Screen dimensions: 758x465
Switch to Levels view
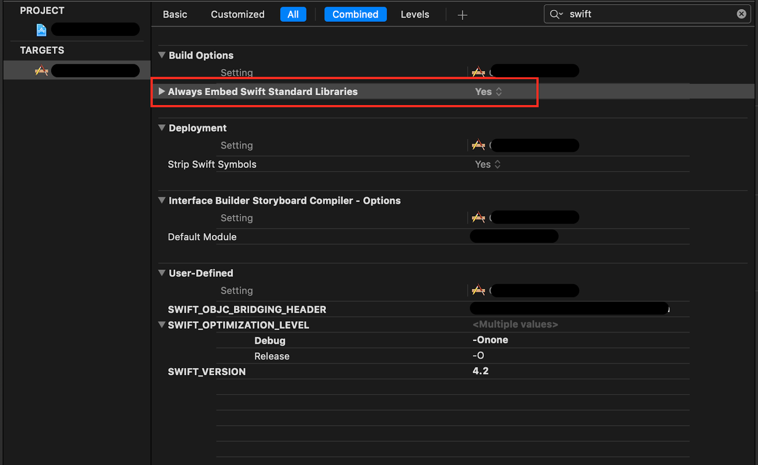coord(415,15)
